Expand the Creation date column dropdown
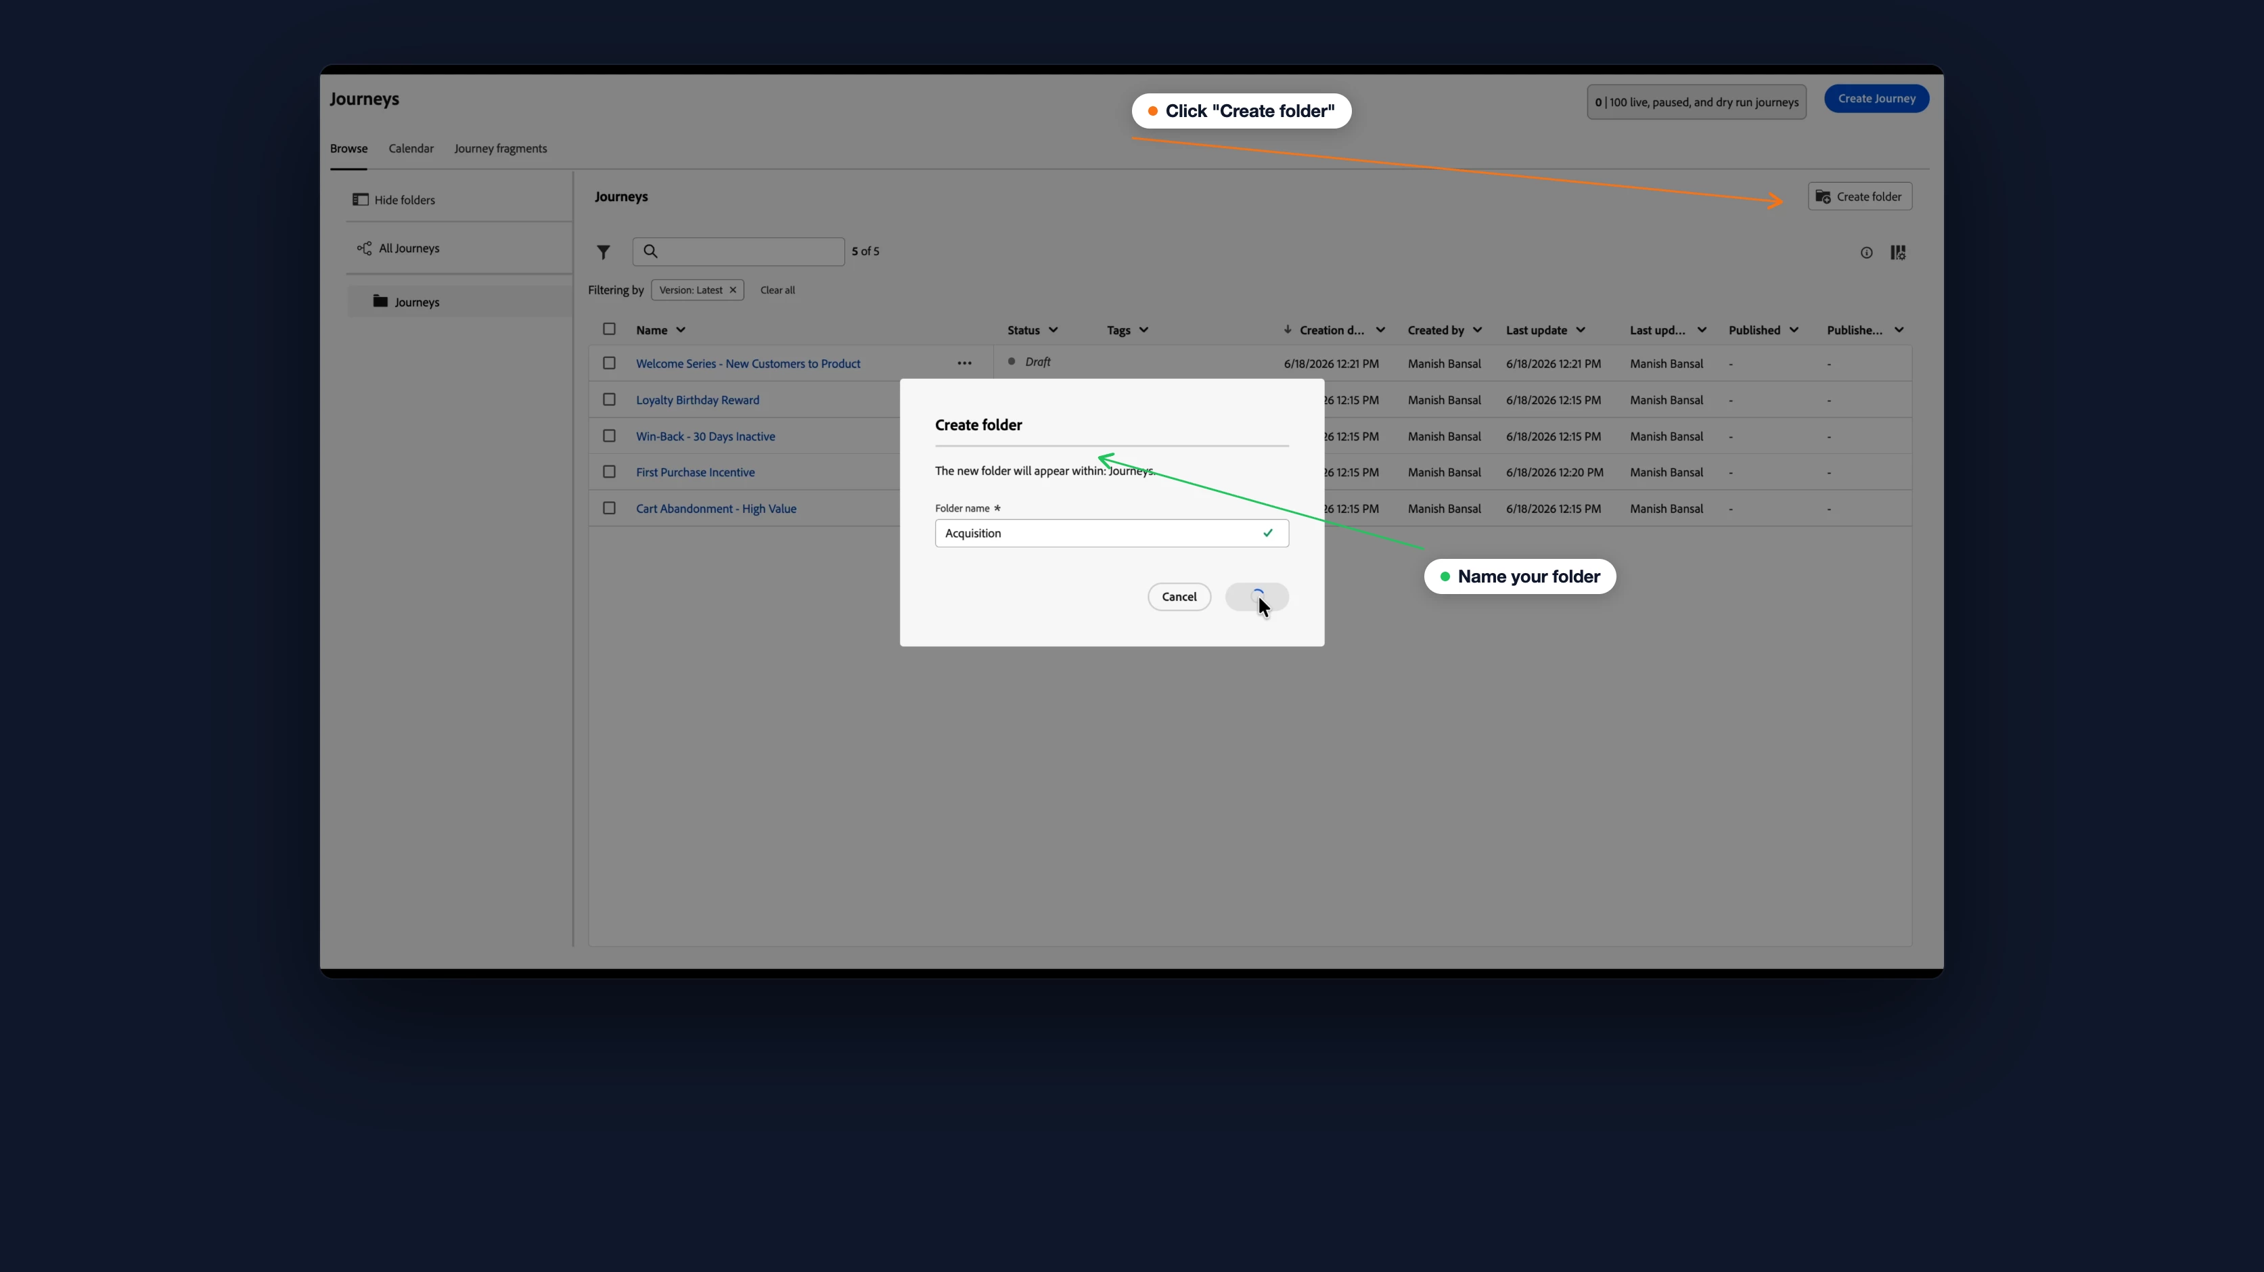This screenshot has width=2264, height=1272. pyautogui.click(x=1380, y=331)
